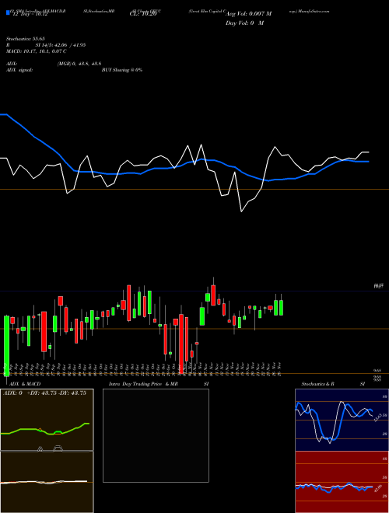Viewport: 389px width, 513px height.
Task: Click the 'Day Vol: 0 M' label
Action: tap(244, 23)
